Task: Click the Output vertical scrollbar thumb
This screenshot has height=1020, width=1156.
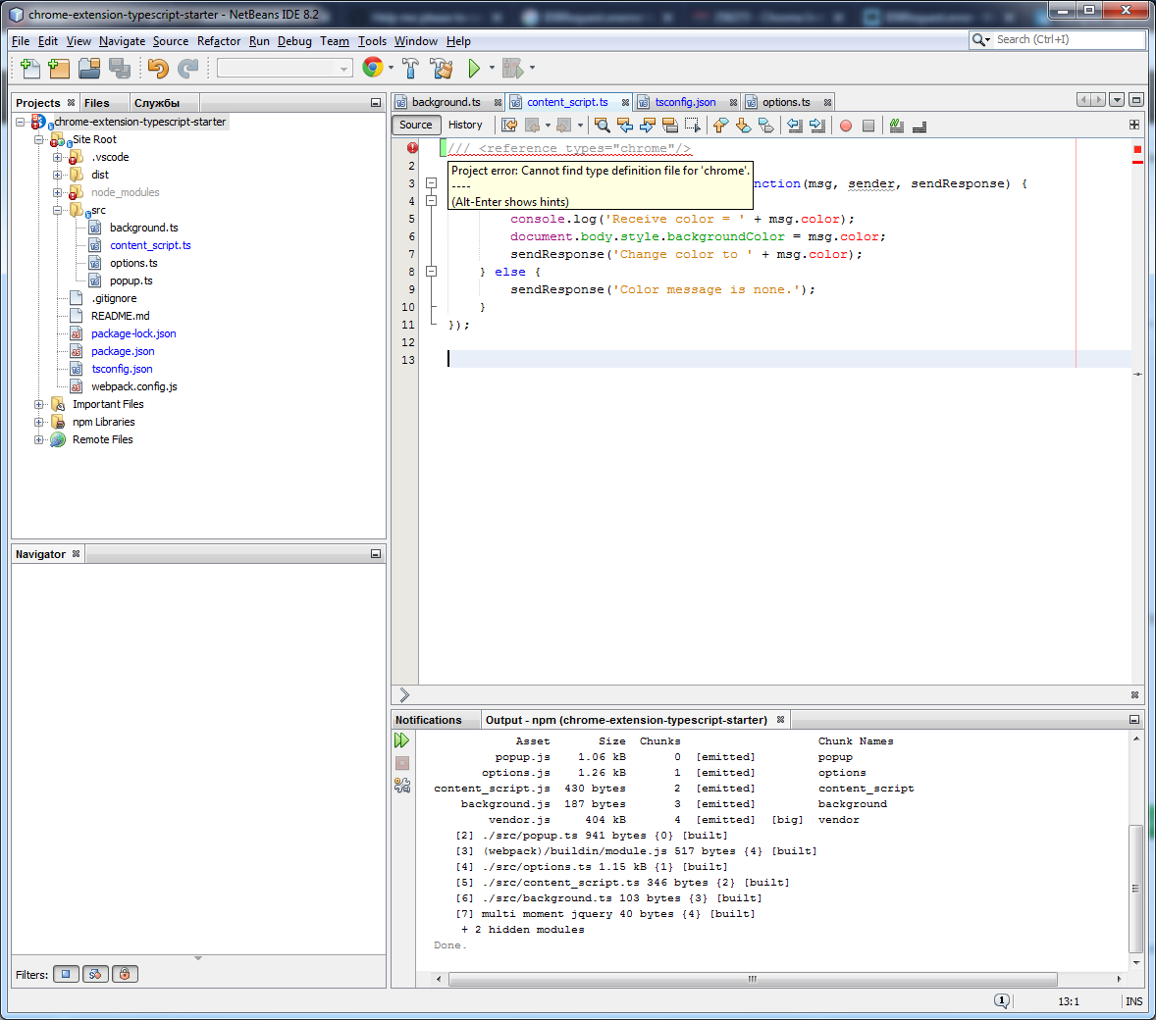Action: [1135, 889]
